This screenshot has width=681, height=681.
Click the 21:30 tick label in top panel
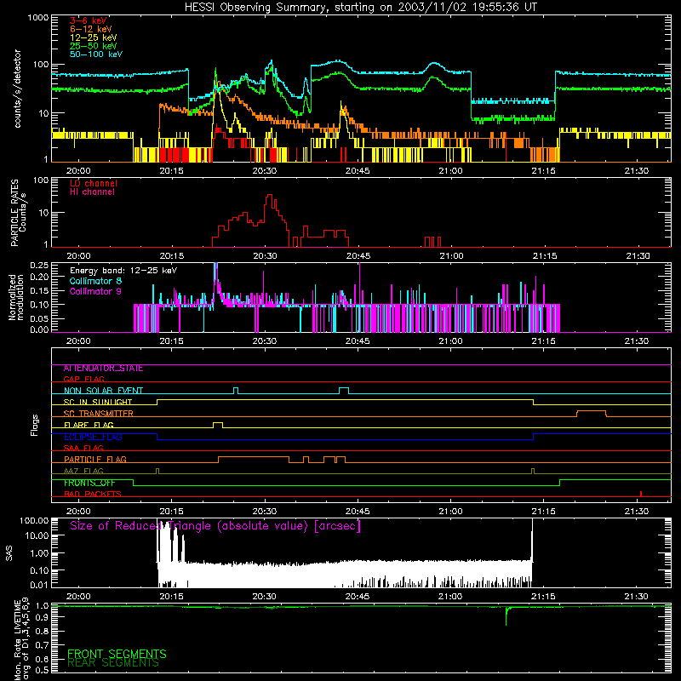[636, 171]
